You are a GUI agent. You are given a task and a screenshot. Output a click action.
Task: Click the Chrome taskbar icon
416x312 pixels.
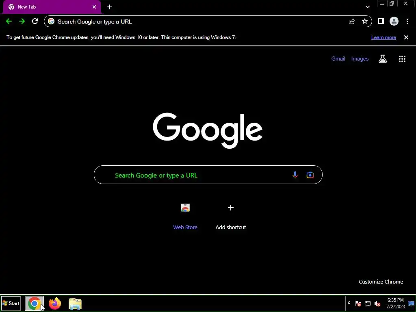tap(35, 303)
